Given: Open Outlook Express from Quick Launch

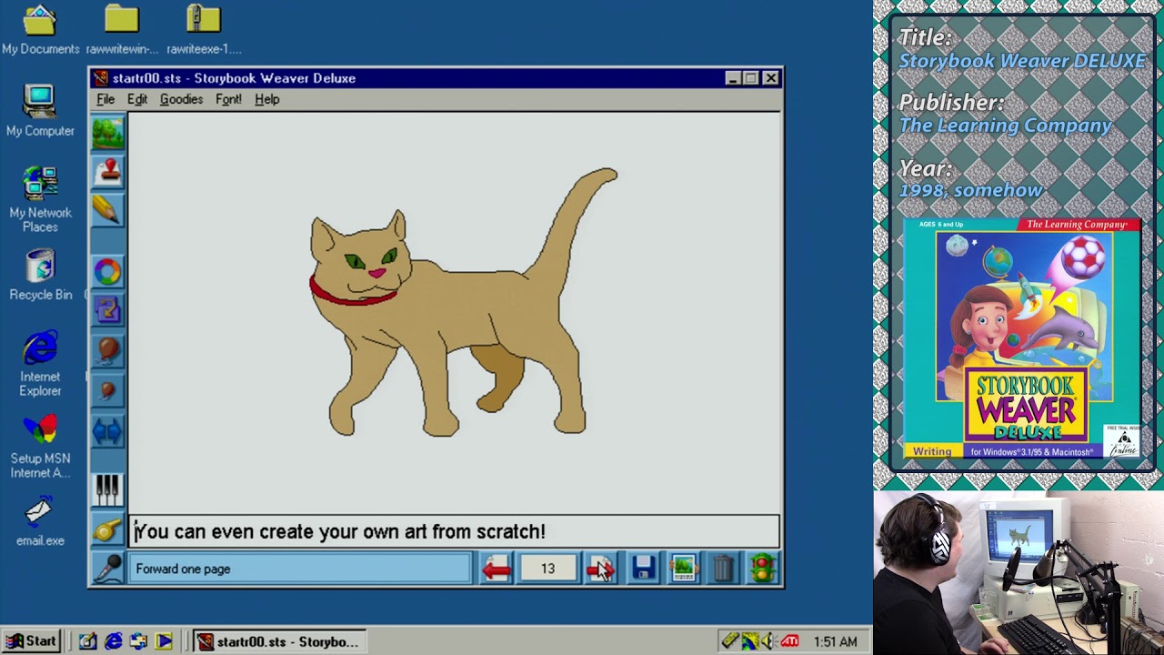Looking at the screenshot, I should click(138, 641).
